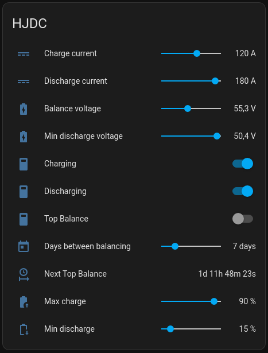Image resolution: width=268 pixels, height=353 pixels.
Task: Click the Balance voltage battery icon
Action: click(24, 109)
